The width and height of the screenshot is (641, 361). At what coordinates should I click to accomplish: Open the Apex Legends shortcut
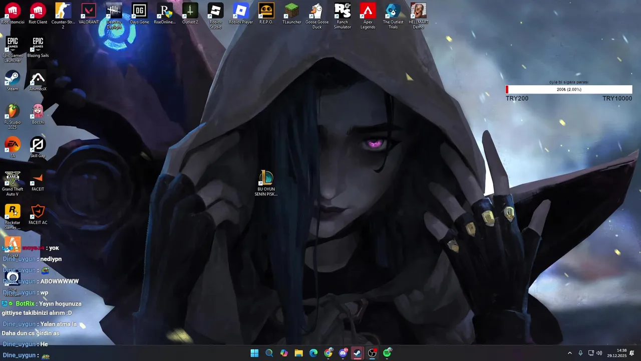tap(368, 15)
